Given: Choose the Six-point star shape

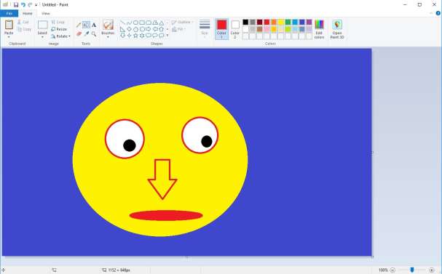Looking at the screenshot, I should click(142, 36).
